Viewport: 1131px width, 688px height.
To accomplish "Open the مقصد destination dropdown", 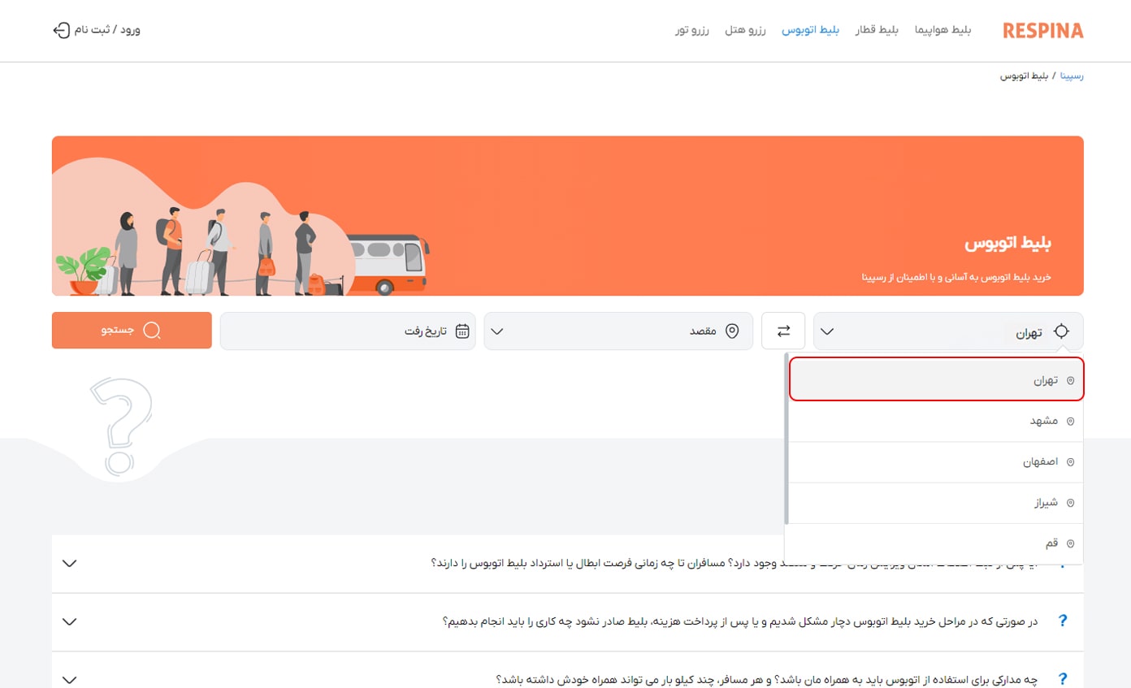I will pyautogui.click(x=497, y=331).
